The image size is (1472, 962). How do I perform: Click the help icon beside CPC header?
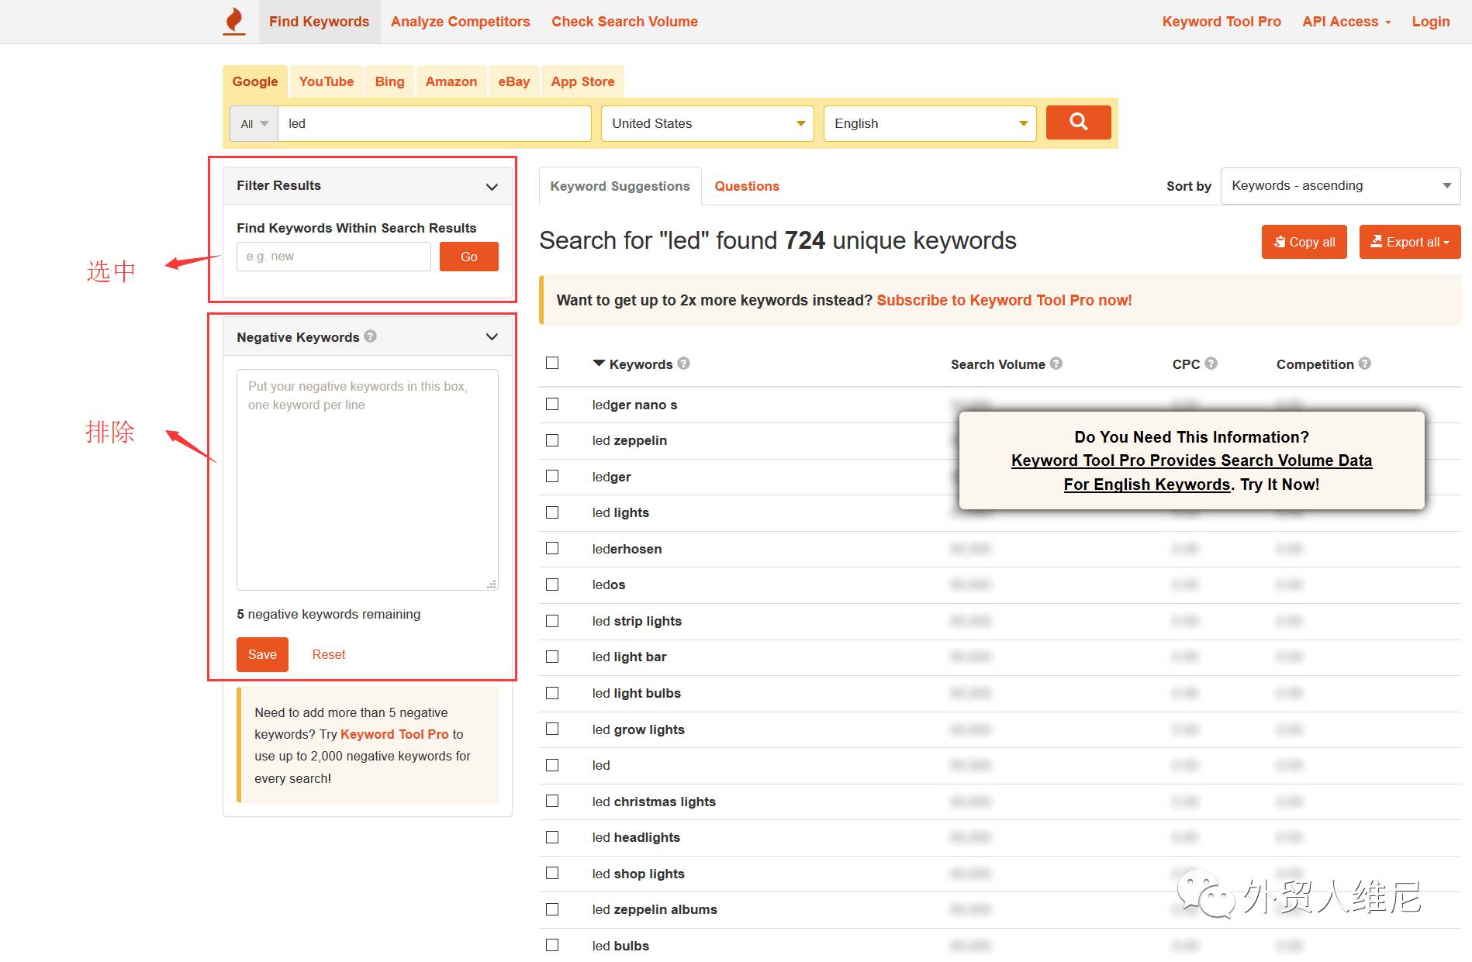(1211, 363)
